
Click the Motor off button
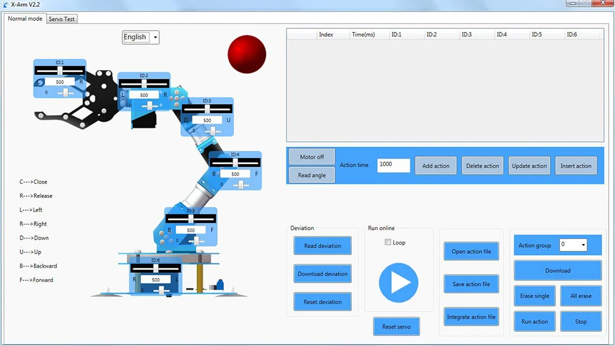(x=312, y=157)
